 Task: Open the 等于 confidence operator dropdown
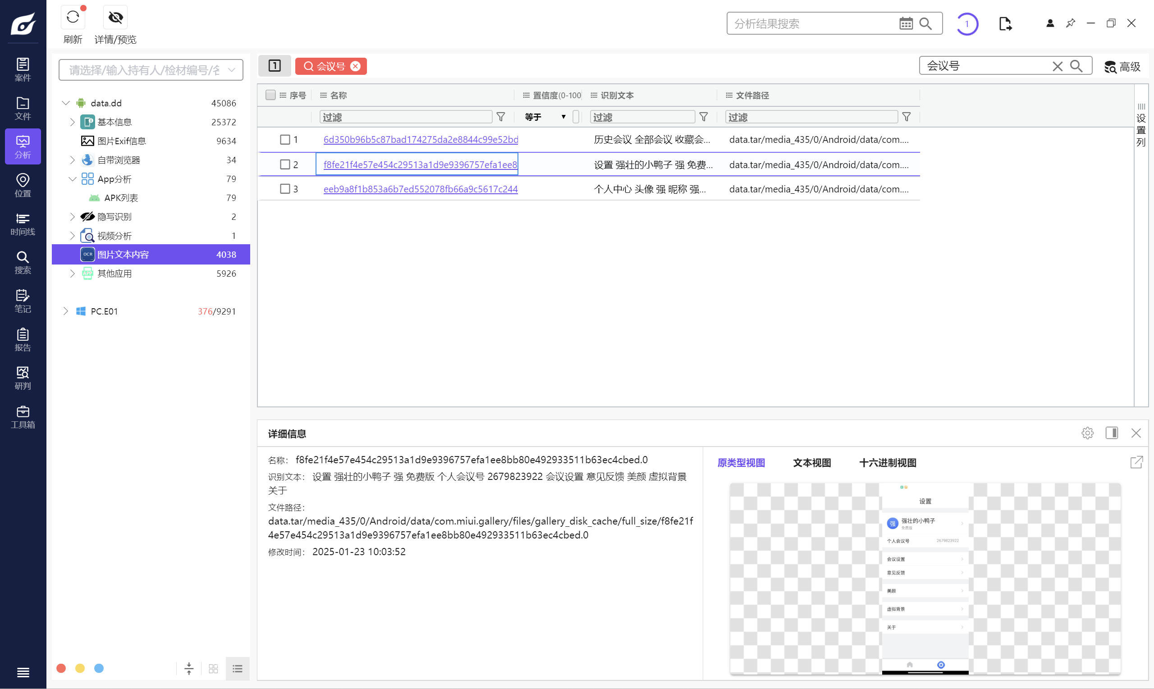coord(545,117)
